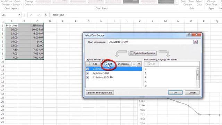
Task: Open Add Chart Element menu
Action: click(x=7, y=3)
